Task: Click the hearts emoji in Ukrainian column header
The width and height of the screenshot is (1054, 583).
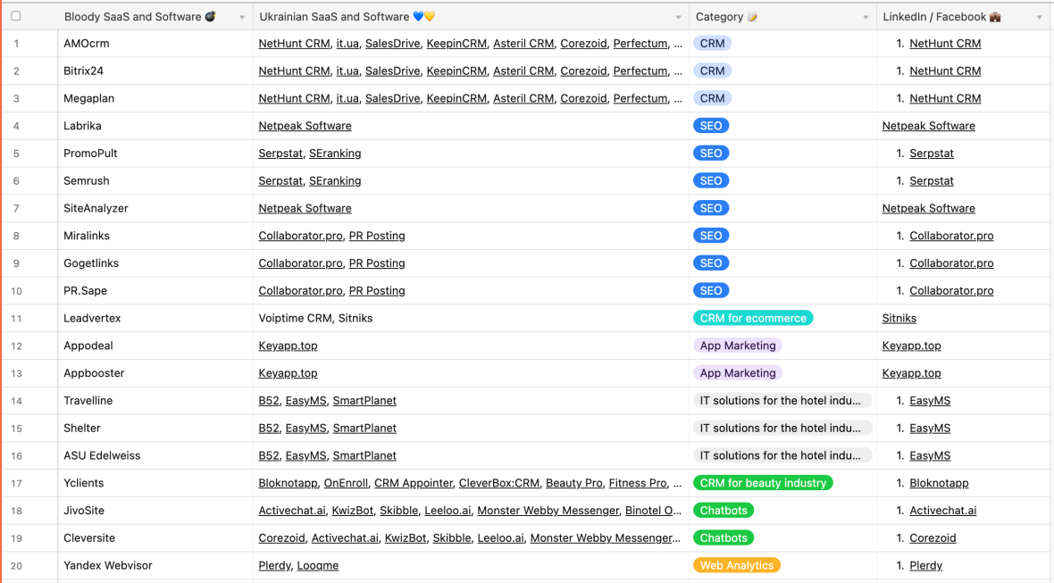Action: 423,16
